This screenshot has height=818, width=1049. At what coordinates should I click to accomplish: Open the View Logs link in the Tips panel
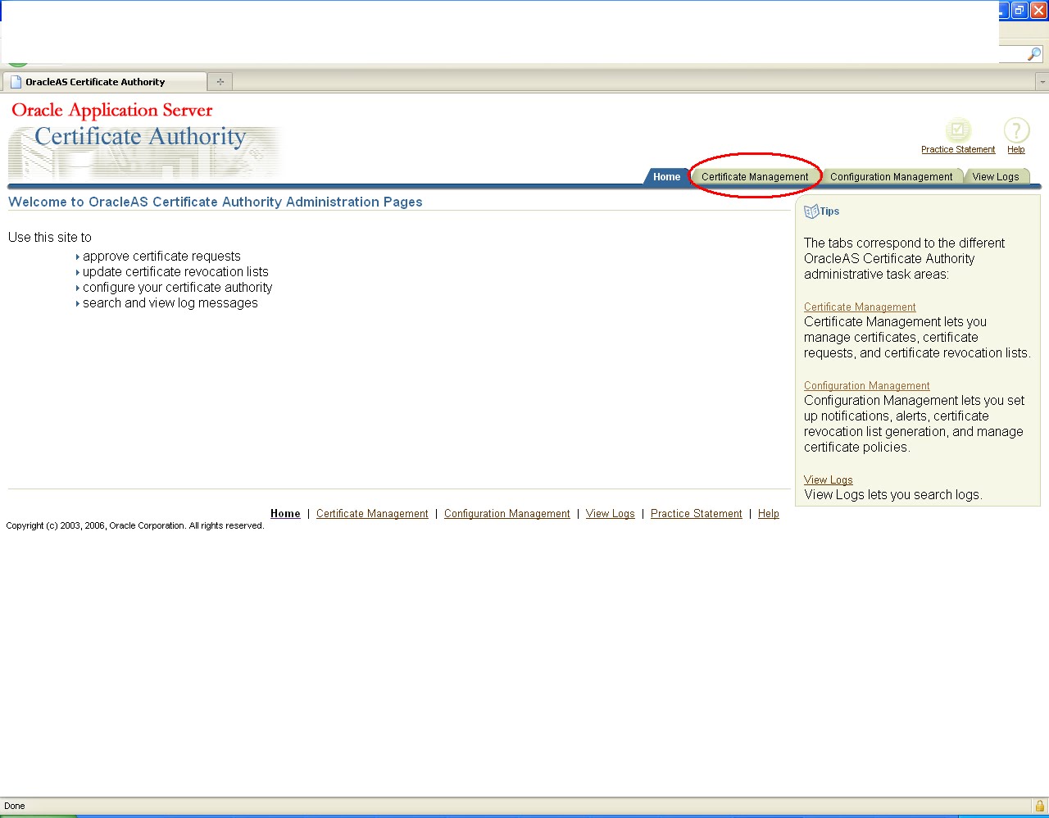click(x=828, y=480)
